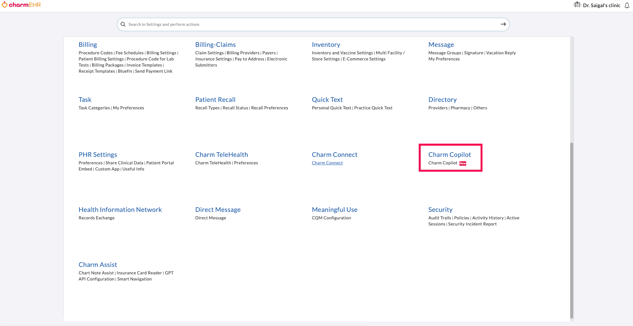This screenshot has height=326, width=633.
Task: Open Fee Schedules link
Action: (129, 53)
